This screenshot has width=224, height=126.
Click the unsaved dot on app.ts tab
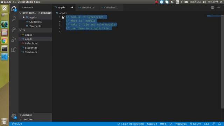point(72,7)
